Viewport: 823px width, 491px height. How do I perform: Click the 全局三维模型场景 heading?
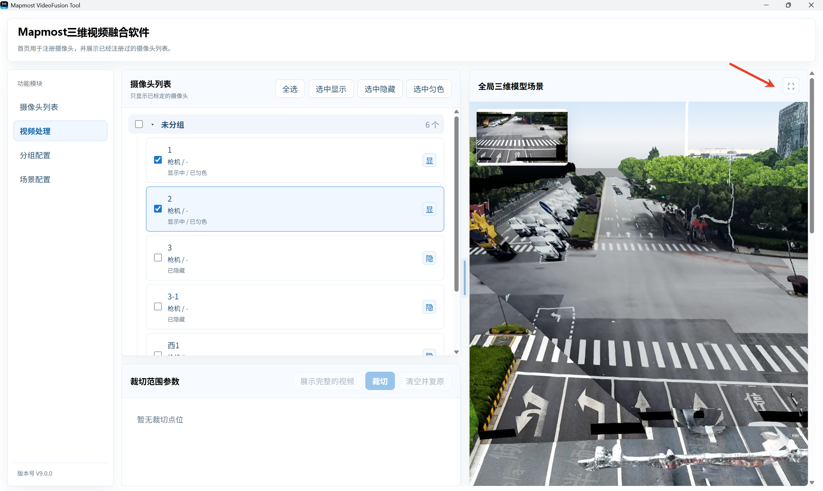tap(511, 86)
